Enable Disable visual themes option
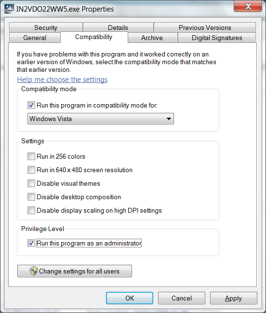The image size is (266, 313). [31, 183]
